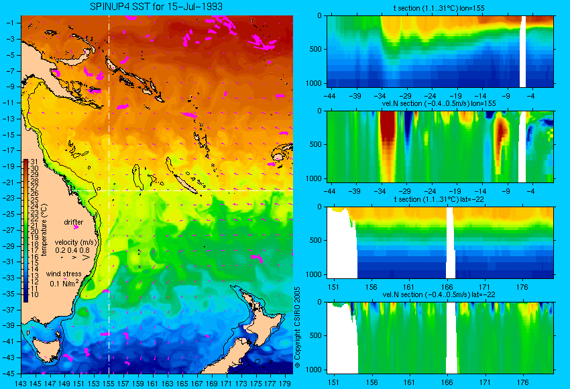Click the '© Copyright CSIRO 2005' notice
This screenshot has width=570, height=389.
tap(297, 327)
